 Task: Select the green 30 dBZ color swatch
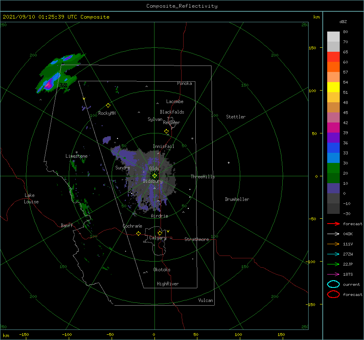pos(333,168)
